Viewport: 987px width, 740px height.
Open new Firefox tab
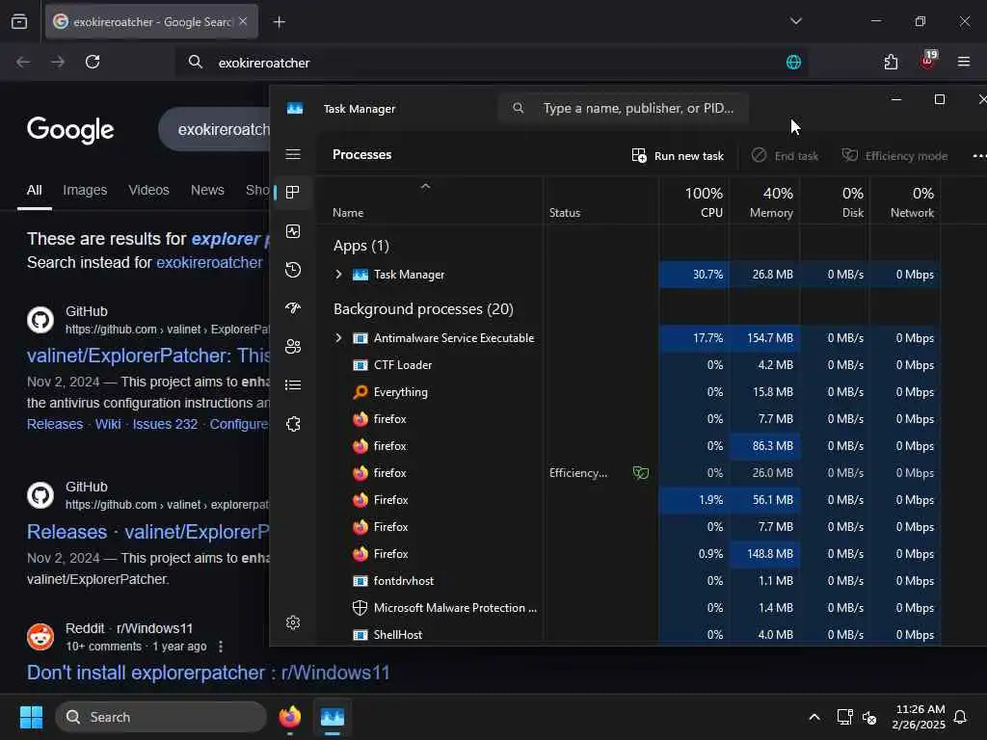click(x=280, y=22)
